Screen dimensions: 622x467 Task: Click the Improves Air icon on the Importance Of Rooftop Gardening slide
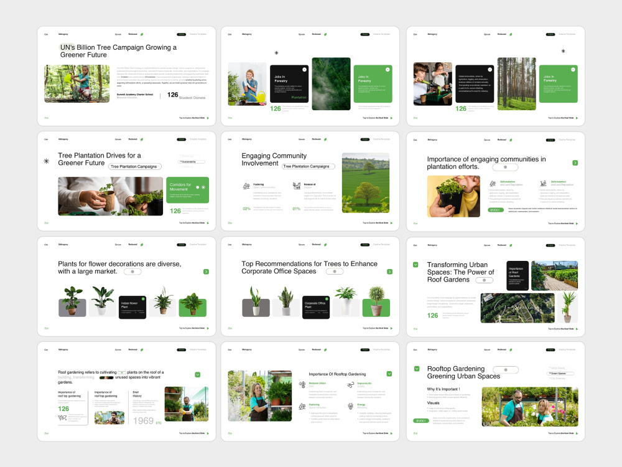pos(350,384)
